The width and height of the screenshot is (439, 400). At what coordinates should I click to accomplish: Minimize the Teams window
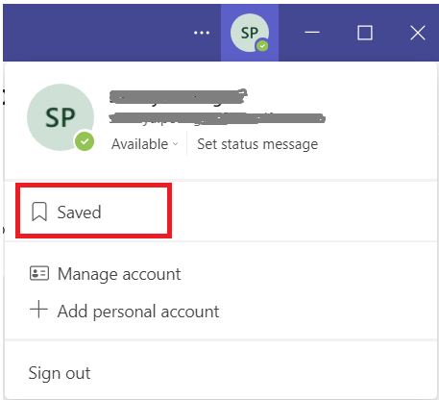(312, 33)
